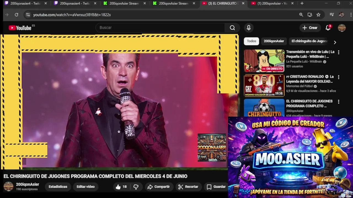Open a new browser tab

[x=302, y=3]
